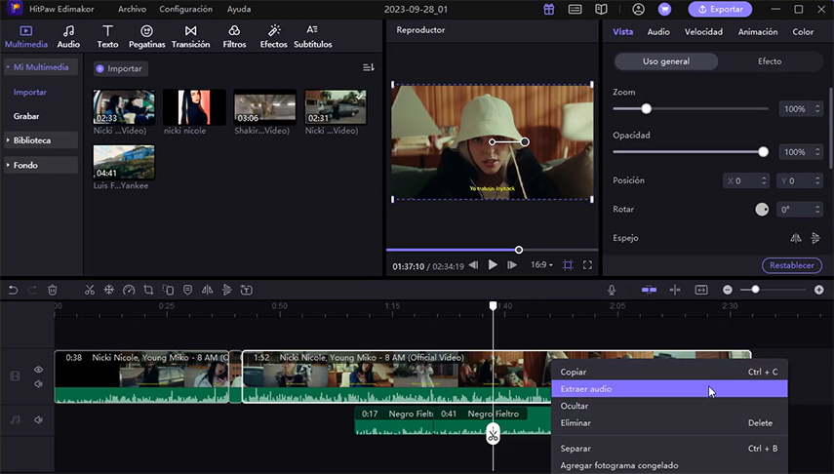Click the fit-to-canvas icon in player
834x474 pixels.
pos(568,265)
